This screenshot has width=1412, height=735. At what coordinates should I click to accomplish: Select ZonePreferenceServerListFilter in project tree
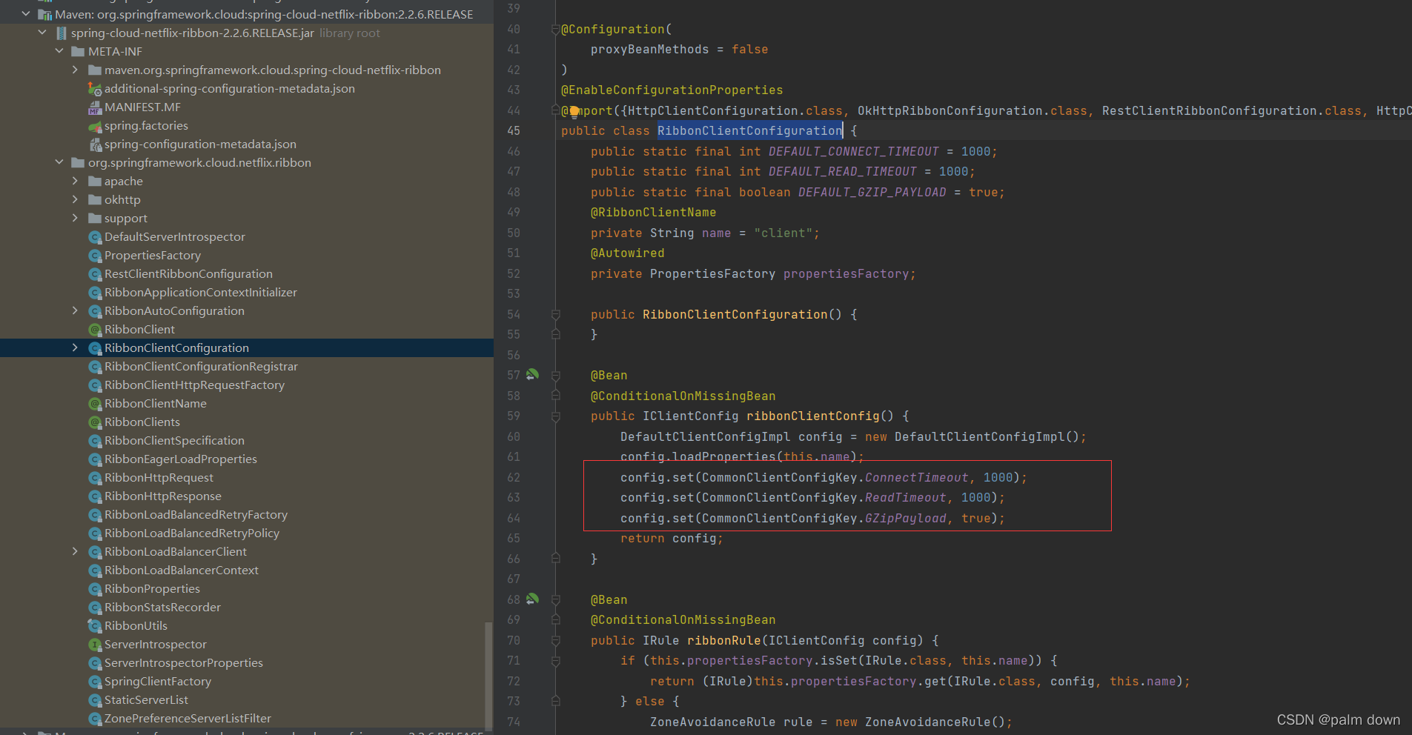pyautogui.click(x=188, y=719)
